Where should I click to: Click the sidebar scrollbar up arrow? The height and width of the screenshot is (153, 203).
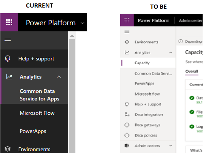(72, 36)
